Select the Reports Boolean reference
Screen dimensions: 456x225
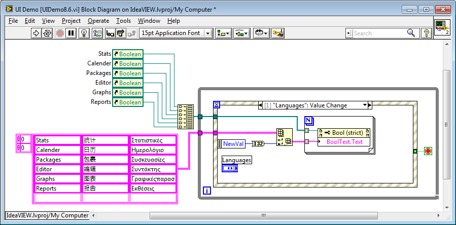coord(127,102)
